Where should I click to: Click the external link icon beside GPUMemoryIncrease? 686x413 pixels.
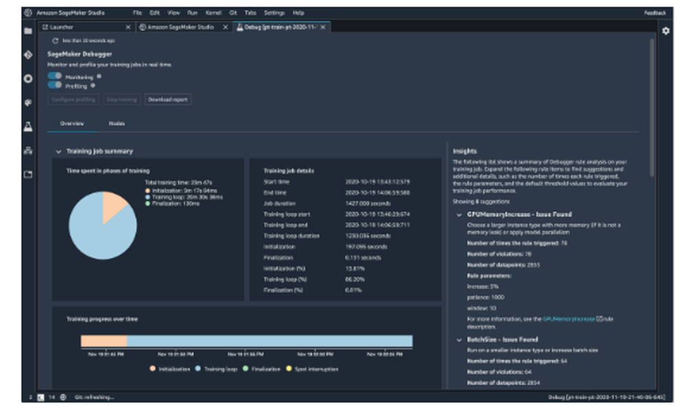[599, 319]
